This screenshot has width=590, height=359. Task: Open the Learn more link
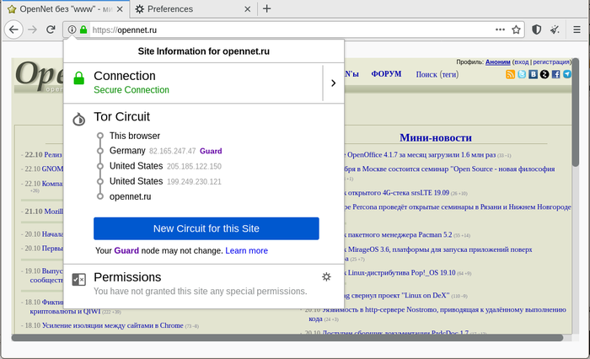pos(246,250)
